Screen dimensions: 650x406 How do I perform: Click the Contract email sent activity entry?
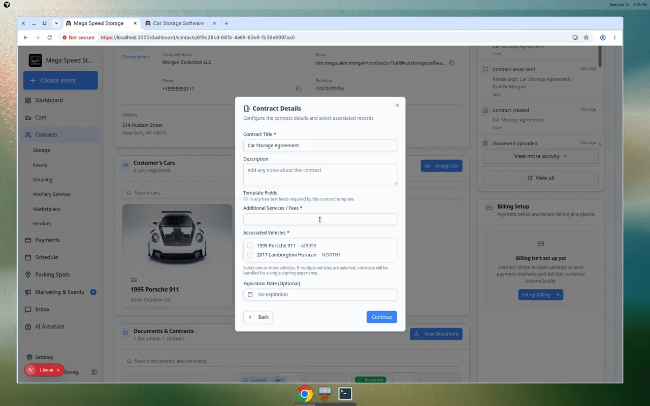point(539,81)
